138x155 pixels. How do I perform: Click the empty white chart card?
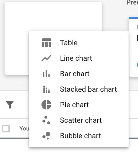click(53, 16)
